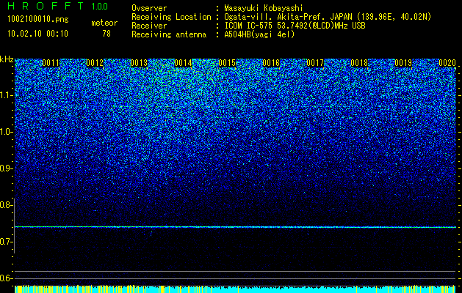Click the 0.6 frequency axis label

click(x=6, y=278)
